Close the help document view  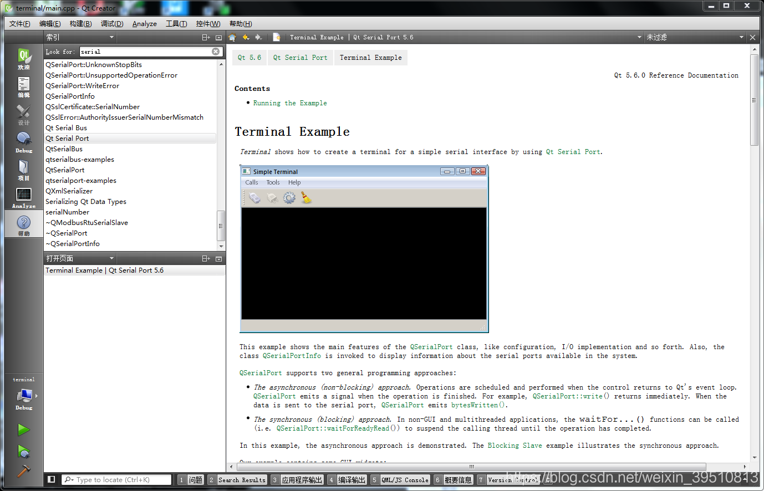pyautogui.click(x=752, y=37)
